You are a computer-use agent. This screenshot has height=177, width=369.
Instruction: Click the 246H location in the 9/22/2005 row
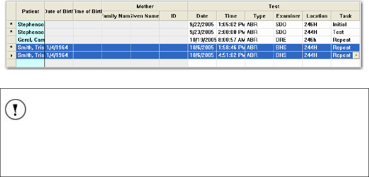pyautogui.click(x=317, y=24)
